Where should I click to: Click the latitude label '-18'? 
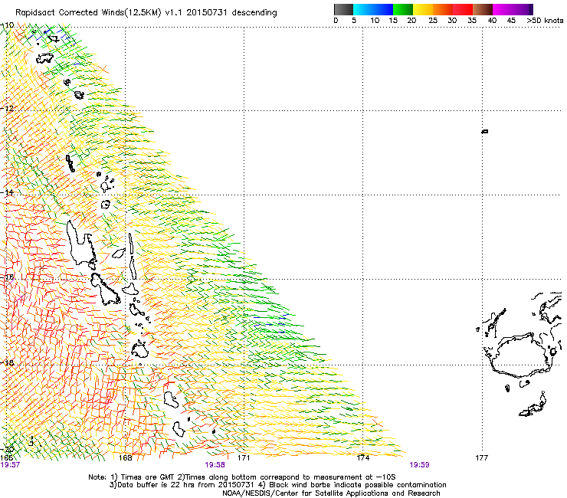tap(8, 362)
